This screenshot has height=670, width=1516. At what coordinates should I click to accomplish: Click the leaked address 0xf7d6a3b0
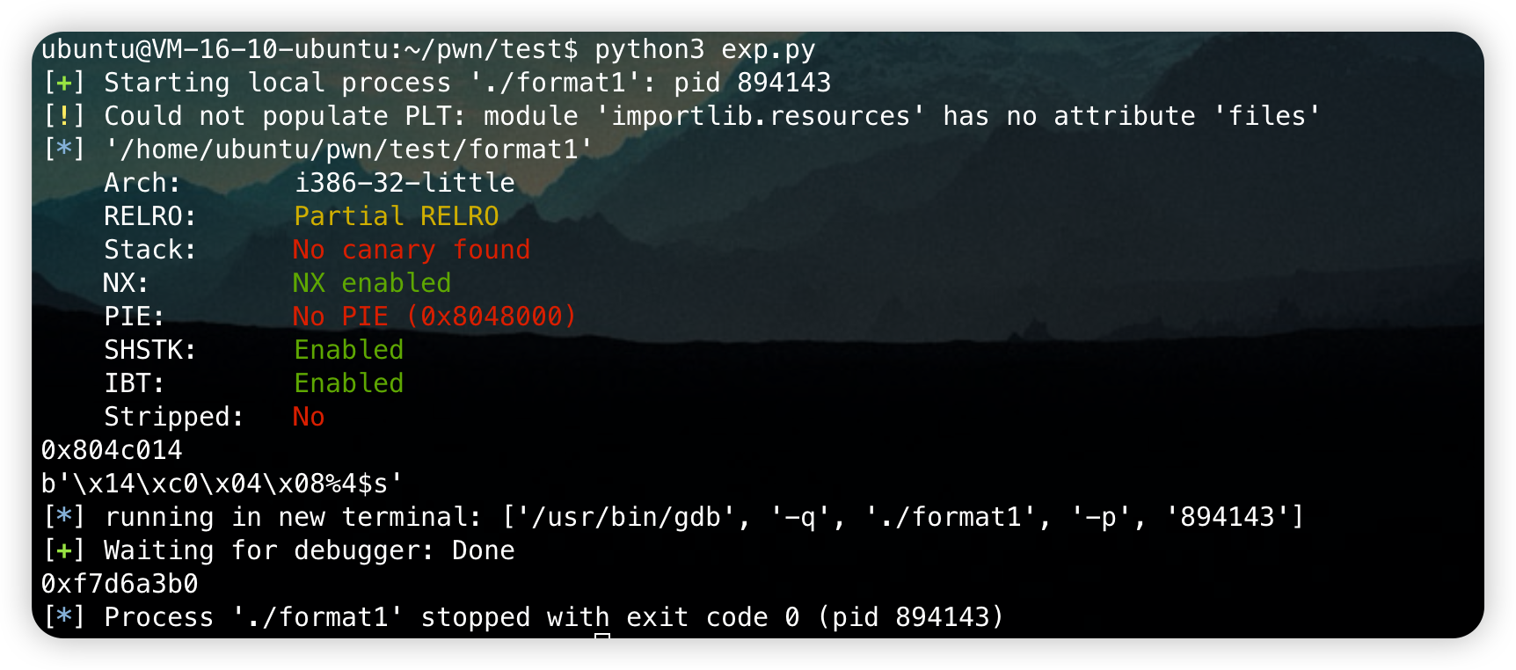tap(120, 584)
